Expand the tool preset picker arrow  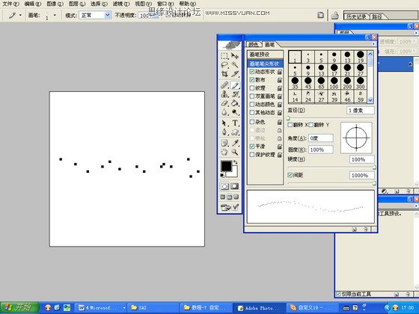(21, 15)
